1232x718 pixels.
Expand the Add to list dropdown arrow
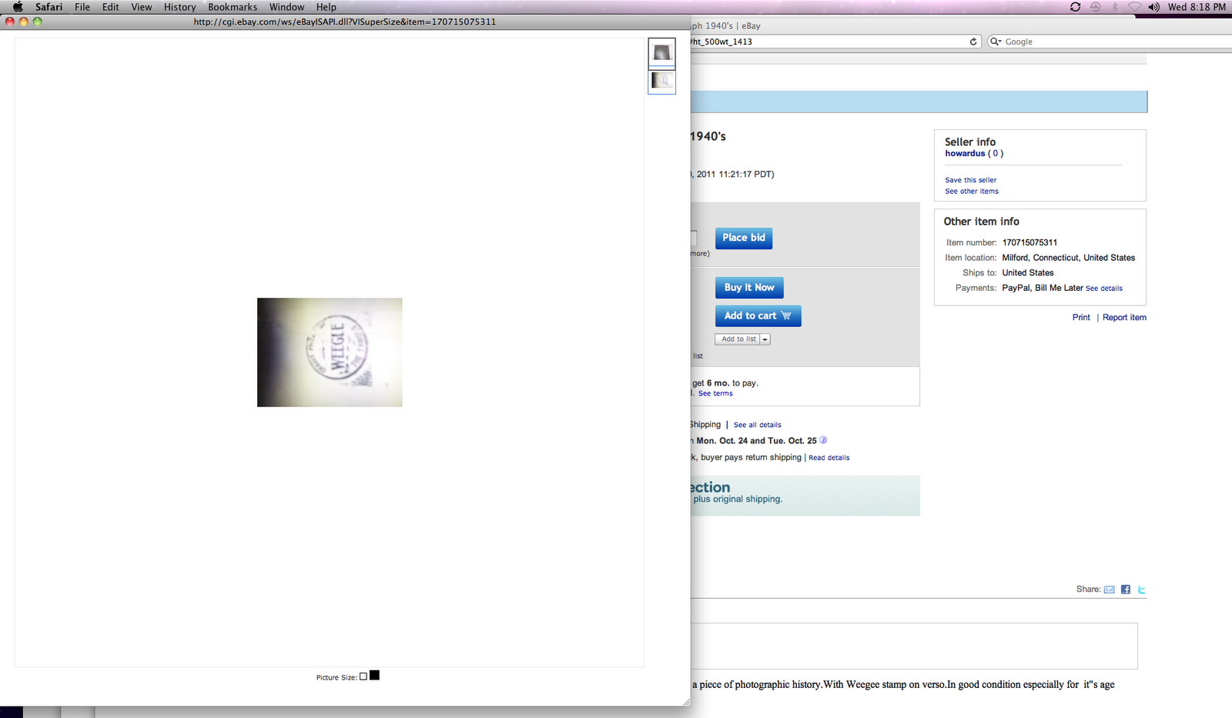point(765,339)
